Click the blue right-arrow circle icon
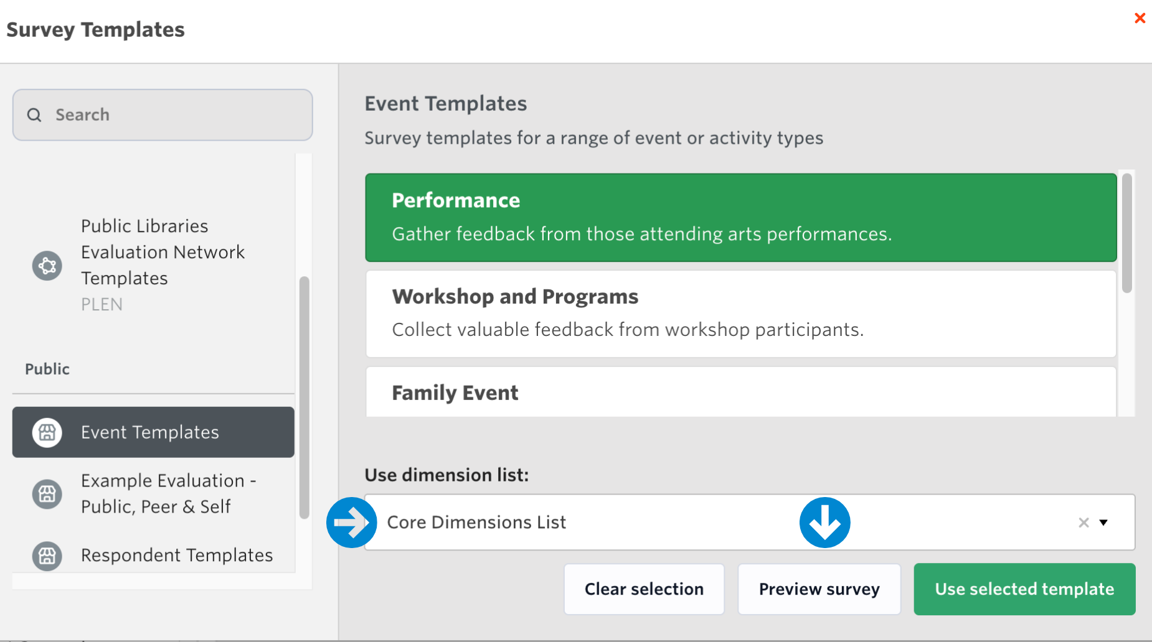This screenshot has height=642, width=1152. point(352,523)
